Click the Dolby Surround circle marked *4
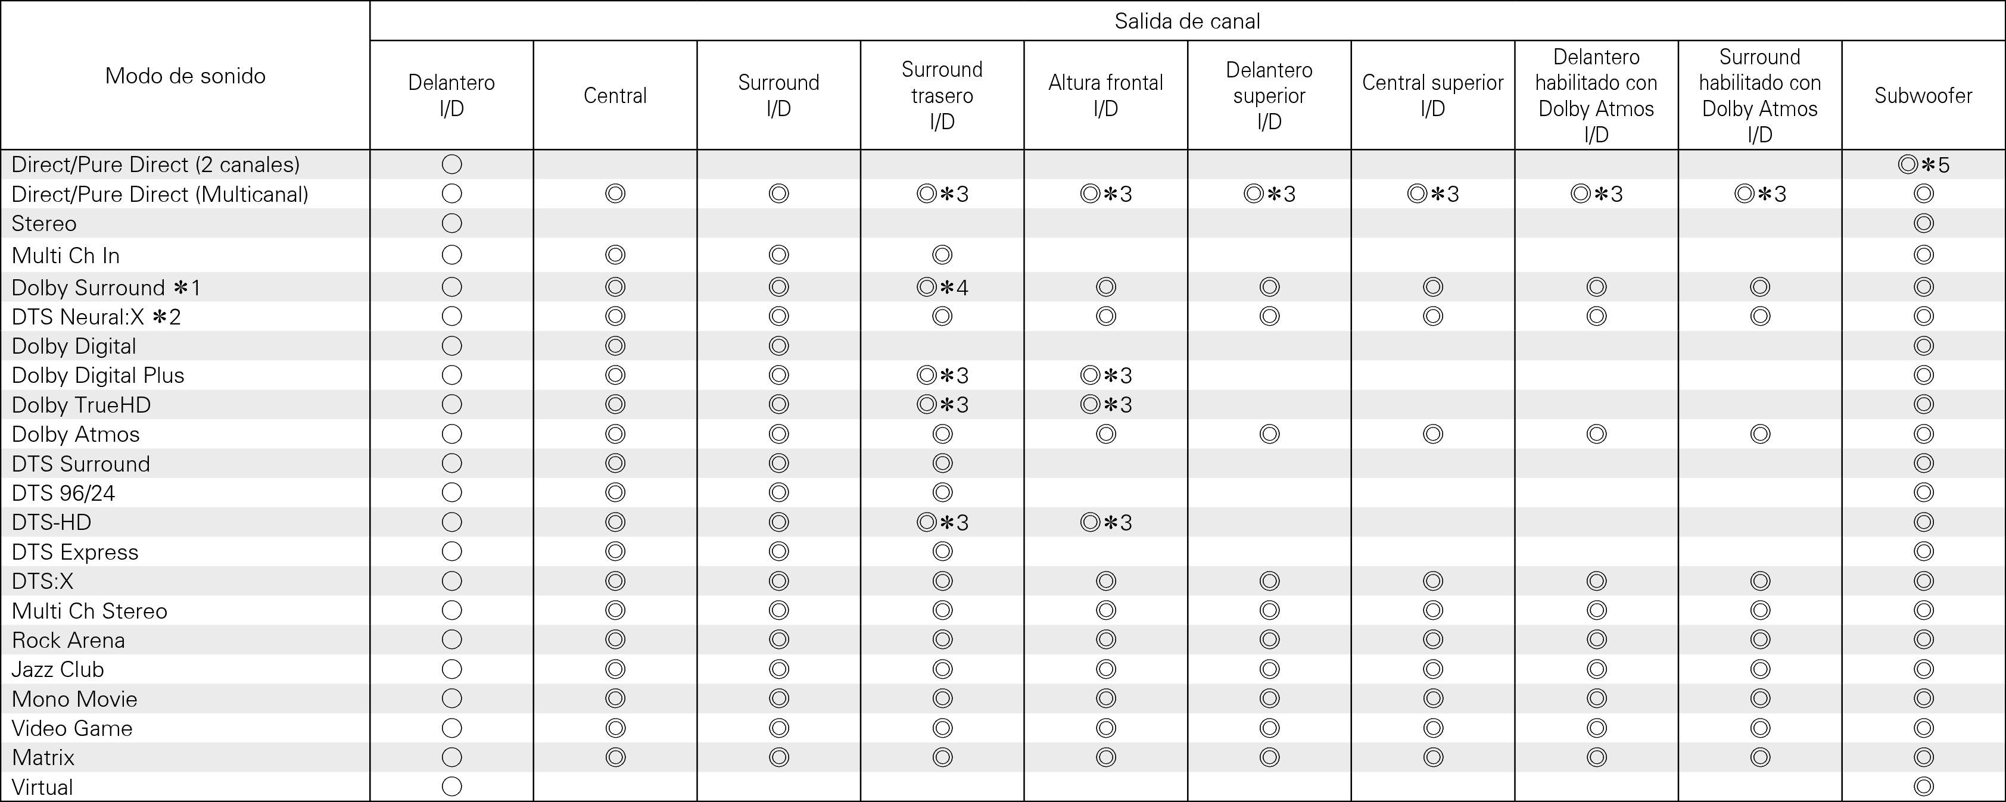Image resolution: width=2006 pixels, height=802 pixels. click(x=927, y=288)
